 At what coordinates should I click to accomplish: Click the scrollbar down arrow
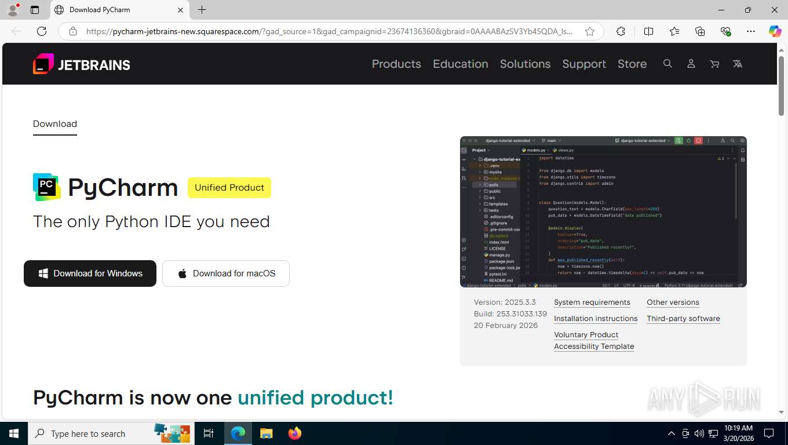click(782, 413)
